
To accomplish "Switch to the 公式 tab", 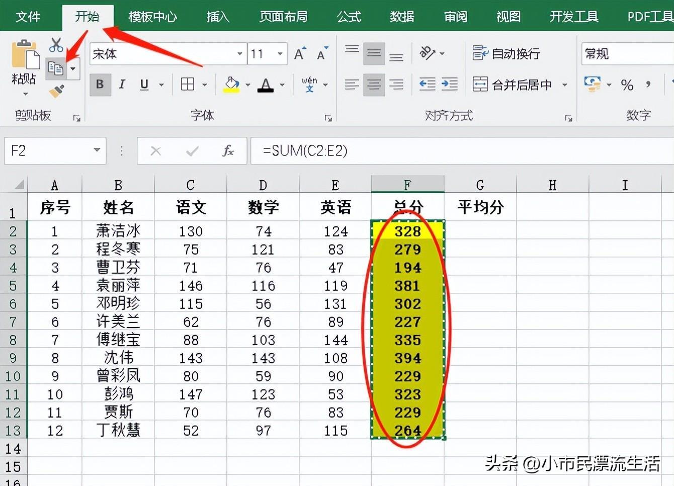I will 349,17.
